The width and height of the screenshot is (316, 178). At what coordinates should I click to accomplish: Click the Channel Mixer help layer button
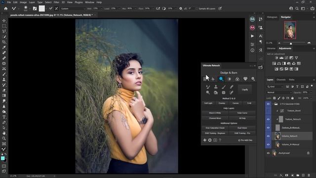(x=215, y=118)
